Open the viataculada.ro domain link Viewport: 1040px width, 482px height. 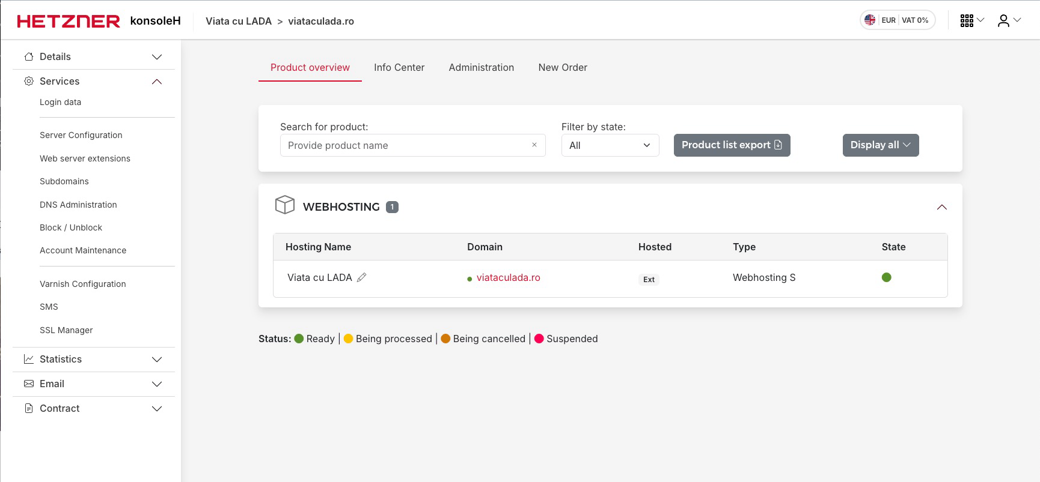click(x=508, y=278)
